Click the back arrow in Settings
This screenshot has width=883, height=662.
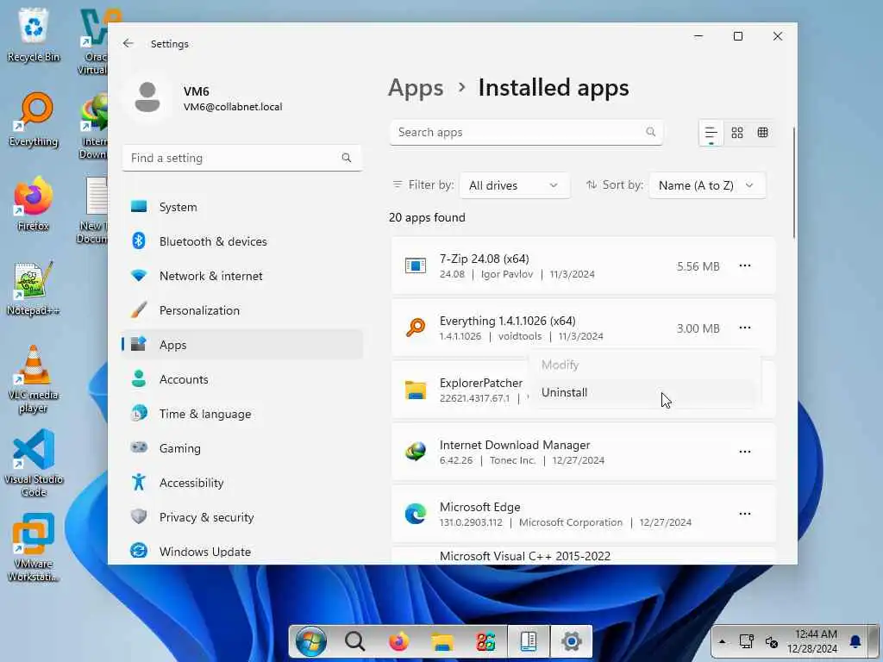(128, 43)
